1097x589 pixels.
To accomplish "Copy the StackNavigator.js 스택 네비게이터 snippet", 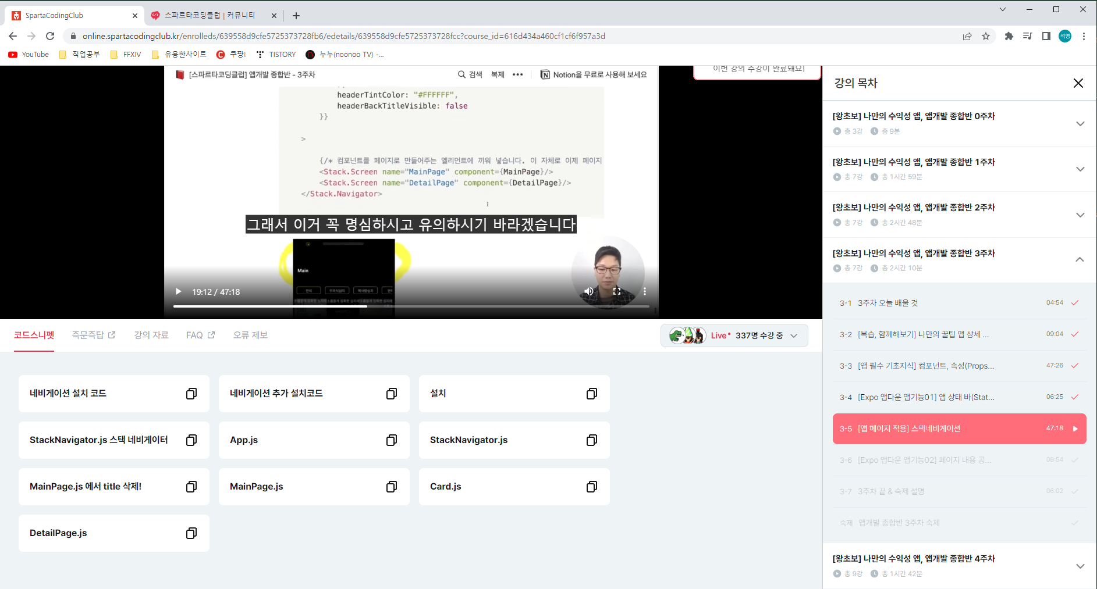I will click(191, 440).
